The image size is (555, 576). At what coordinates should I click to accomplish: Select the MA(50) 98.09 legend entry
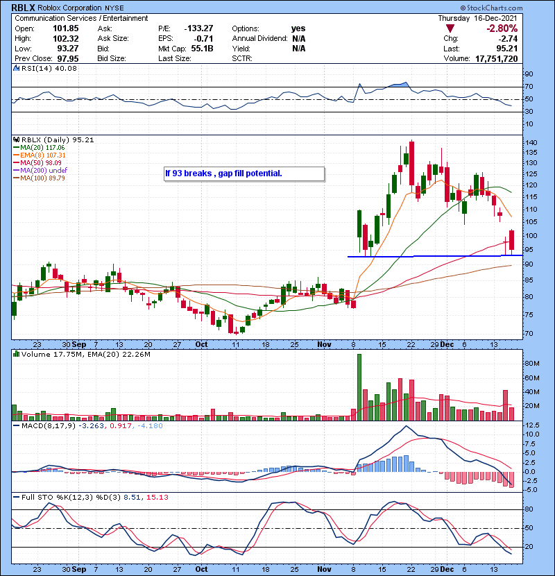42,163
